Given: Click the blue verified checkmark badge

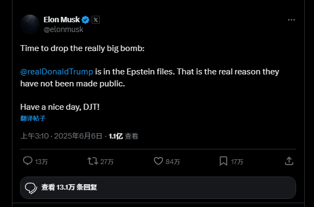Looking at the screenshot, I should click(86, 20).
